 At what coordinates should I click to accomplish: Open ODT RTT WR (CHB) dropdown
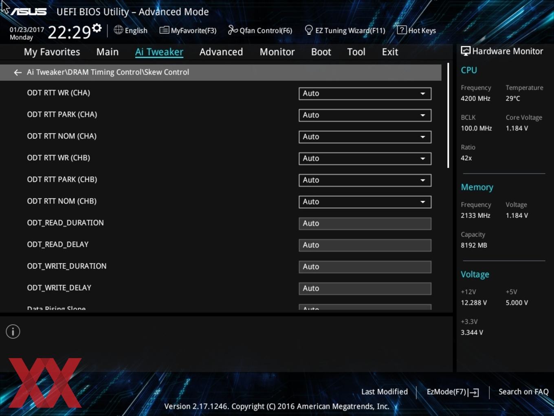pyautogui.click(x=365, y=158)
